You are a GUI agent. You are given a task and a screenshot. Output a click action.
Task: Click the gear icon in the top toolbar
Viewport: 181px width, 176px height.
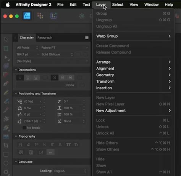pos(82,16)
